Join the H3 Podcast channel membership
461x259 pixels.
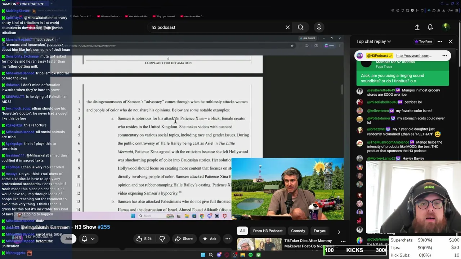pos(68,239)
